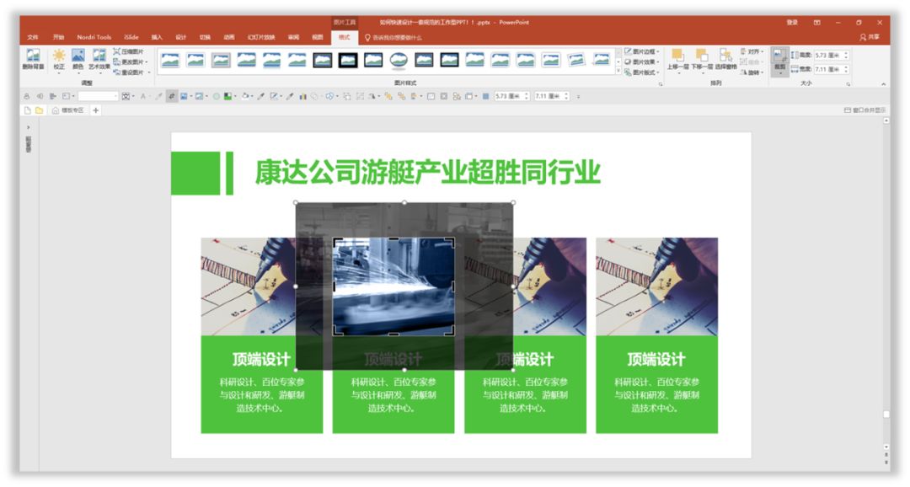This screenshot has width=910, height=487.
Task: Click 压缩图片 compress pictures
Action: point(129,51)
